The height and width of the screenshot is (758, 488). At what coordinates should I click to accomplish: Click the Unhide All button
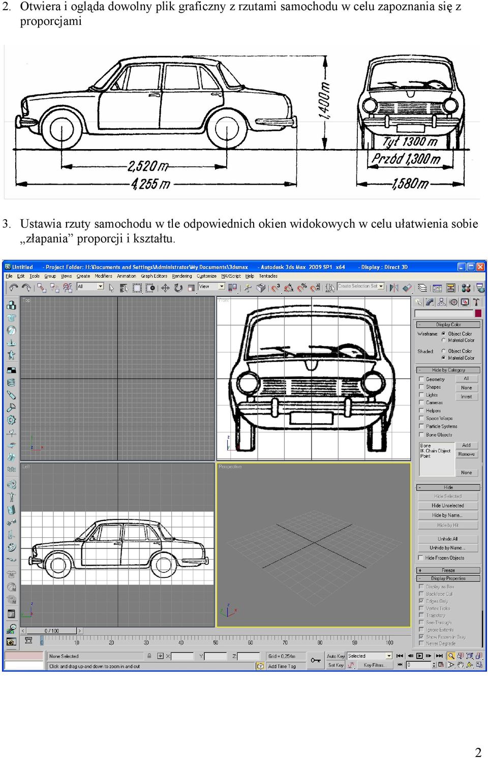(x=448, y=539)
